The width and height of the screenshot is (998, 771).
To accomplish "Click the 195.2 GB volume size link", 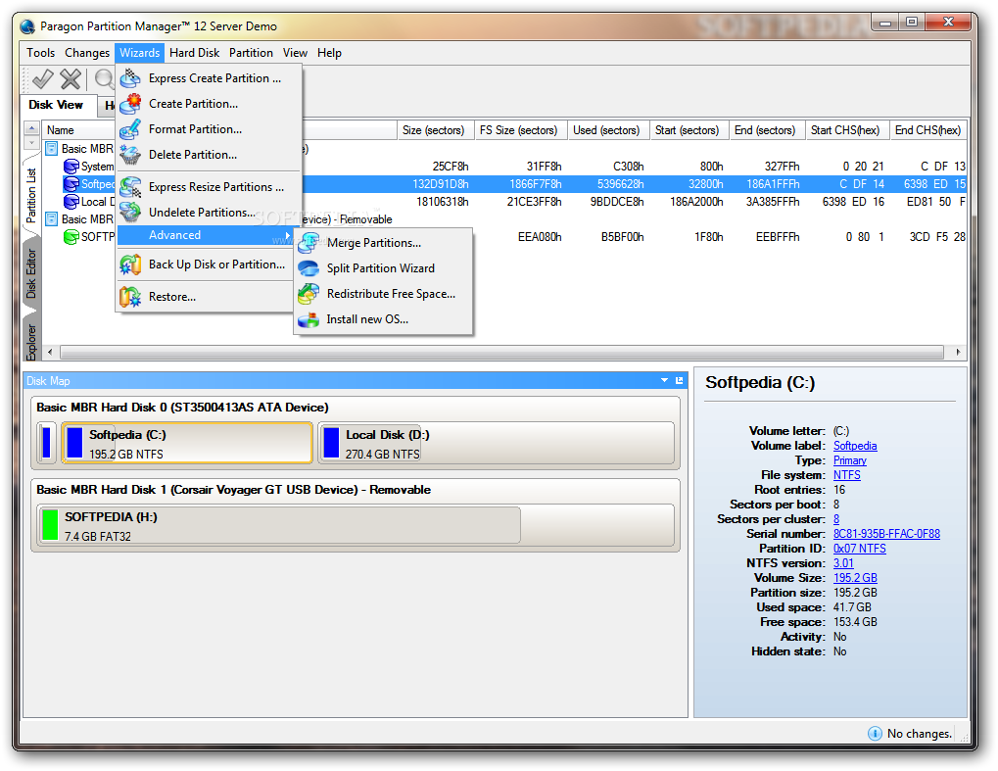I will click(x=855, y=577).
